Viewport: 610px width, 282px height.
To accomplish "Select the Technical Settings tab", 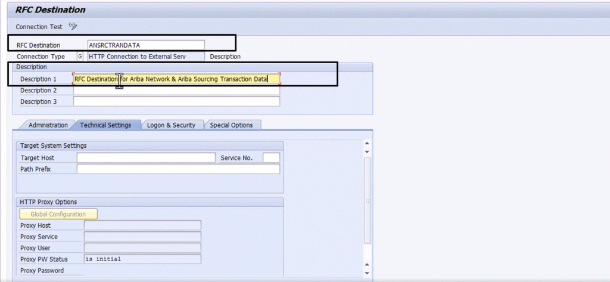I will tap(105, 125).
